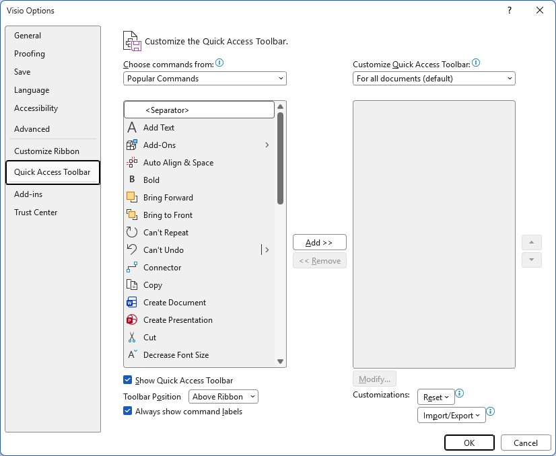Select the Add Text command icon

(x=132, y=128)
